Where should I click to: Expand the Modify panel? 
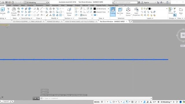55,18
